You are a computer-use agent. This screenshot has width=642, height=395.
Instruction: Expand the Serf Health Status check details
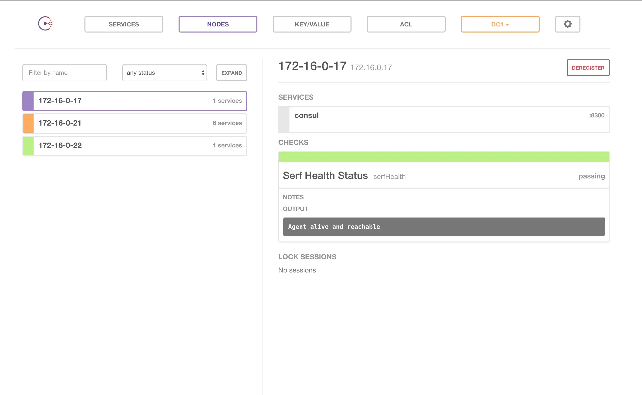click(325, 175)
